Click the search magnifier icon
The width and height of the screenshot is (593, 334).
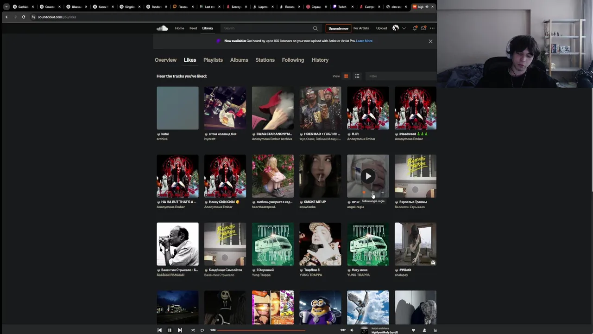pyautogui.click(x=315, y=28)
